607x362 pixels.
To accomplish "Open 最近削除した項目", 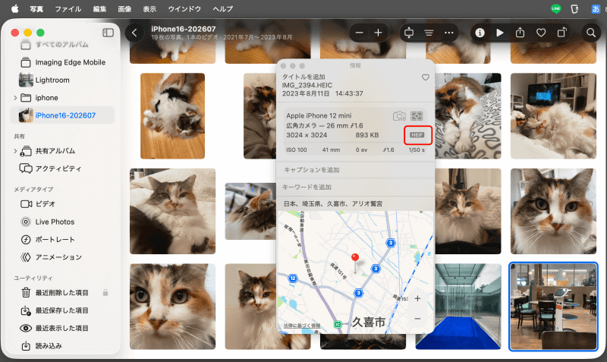I will (62, 293).
